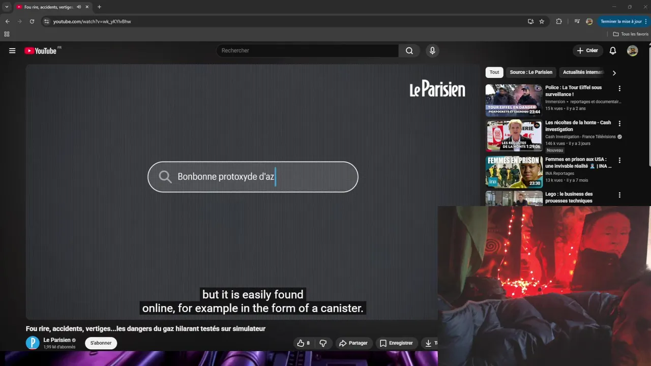Focus the Rechercher search field
The width and height of the screenshot is (651, 366).
pos(308,51)
